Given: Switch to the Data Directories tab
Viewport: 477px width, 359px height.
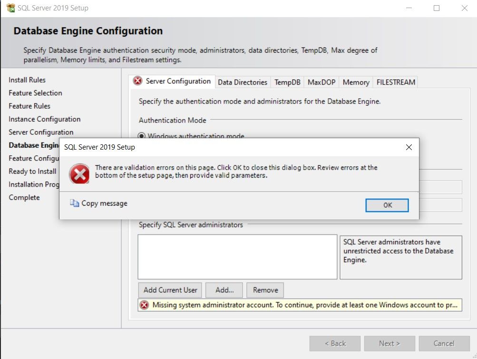Looking at the screenshot, I should click(243, 82).
